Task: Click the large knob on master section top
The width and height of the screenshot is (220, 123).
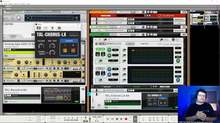Action: [19, 17]
